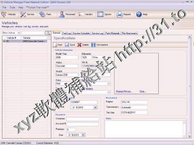
Task: Click scroll down arrow of specifications panel
Action: tap(190, 136)
